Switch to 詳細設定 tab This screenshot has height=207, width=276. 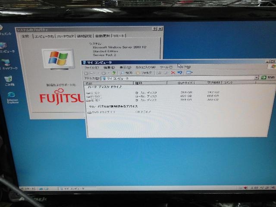pyautogui.click(x=85, y=36)
